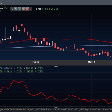Click the green undo arrow tool
The image size is (112, 112).
tap(16, 9)
